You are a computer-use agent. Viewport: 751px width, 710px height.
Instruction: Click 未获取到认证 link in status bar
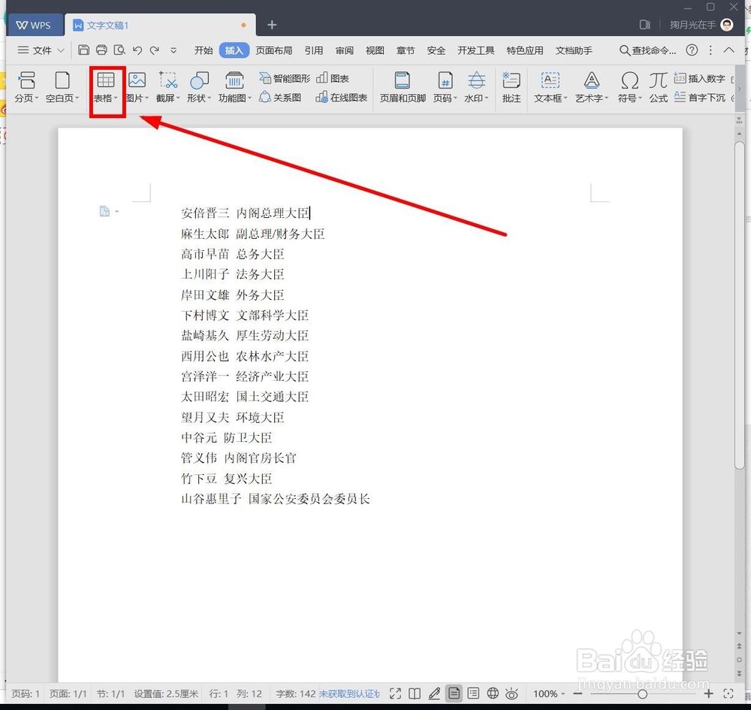(349, 693)
